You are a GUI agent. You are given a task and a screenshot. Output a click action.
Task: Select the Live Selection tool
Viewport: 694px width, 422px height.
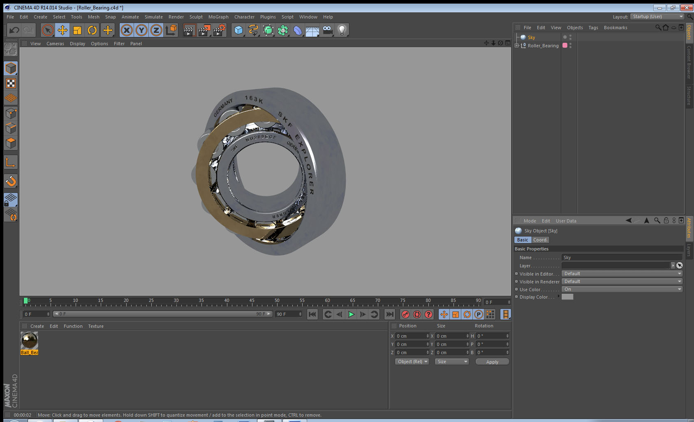(48, 30)
